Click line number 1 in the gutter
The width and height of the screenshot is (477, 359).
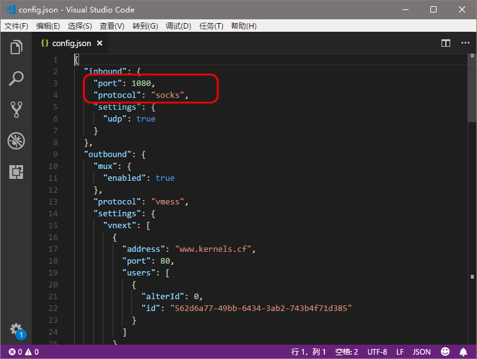[55, 60]
